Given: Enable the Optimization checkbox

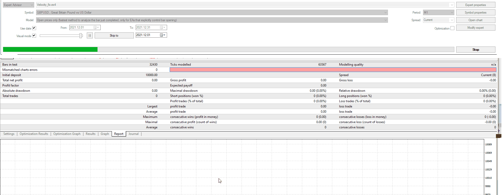Looking at the screenshot, I should [452, 28].
